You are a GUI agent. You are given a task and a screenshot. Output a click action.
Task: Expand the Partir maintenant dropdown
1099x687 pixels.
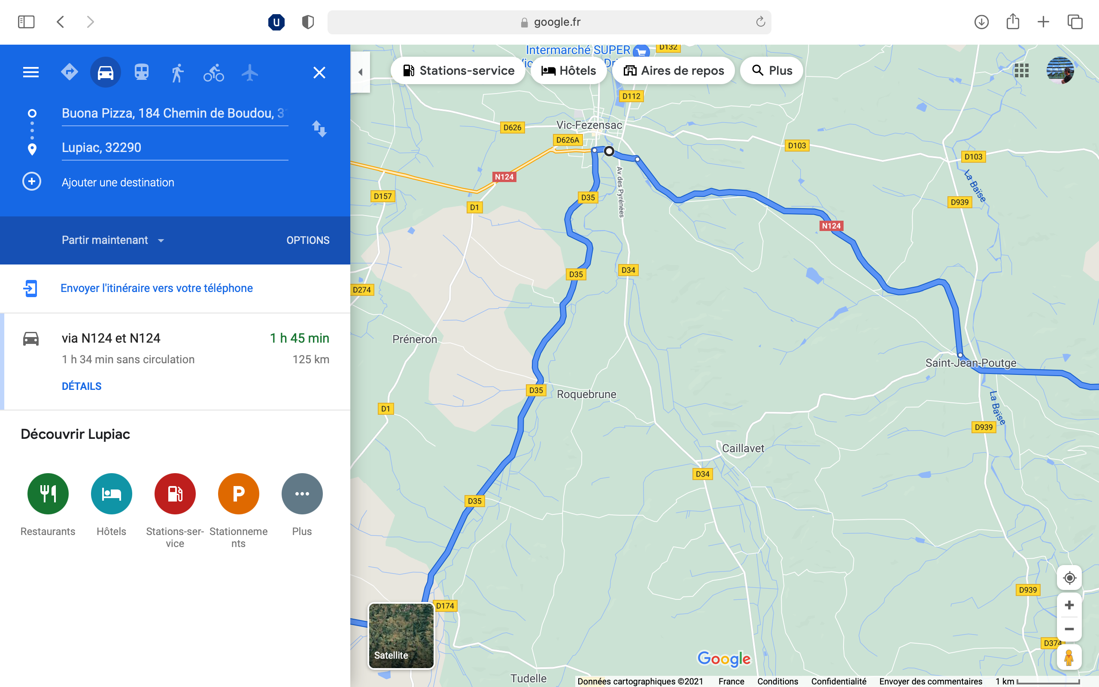pyautogui.click(x=113, y=240)
